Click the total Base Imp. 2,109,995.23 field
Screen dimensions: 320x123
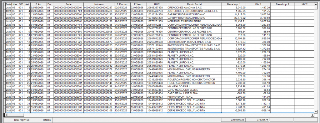(234, 120)
